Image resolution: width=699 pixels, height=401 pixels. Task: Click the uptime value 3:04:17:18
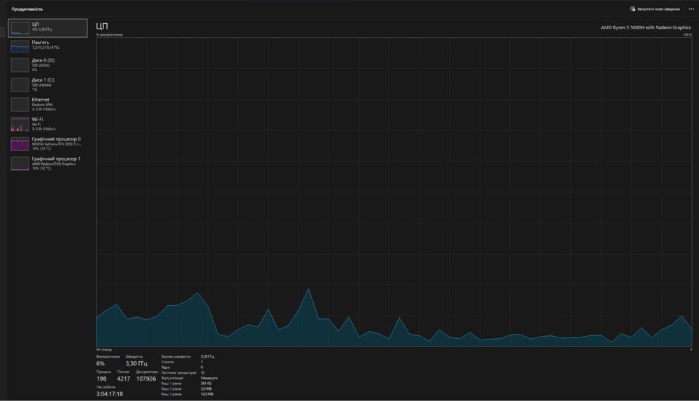[x=109, y=394]
